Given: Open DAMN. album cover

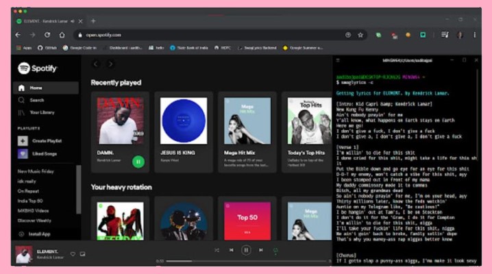Looking at the screenshot, I should [x=121, y=121].
